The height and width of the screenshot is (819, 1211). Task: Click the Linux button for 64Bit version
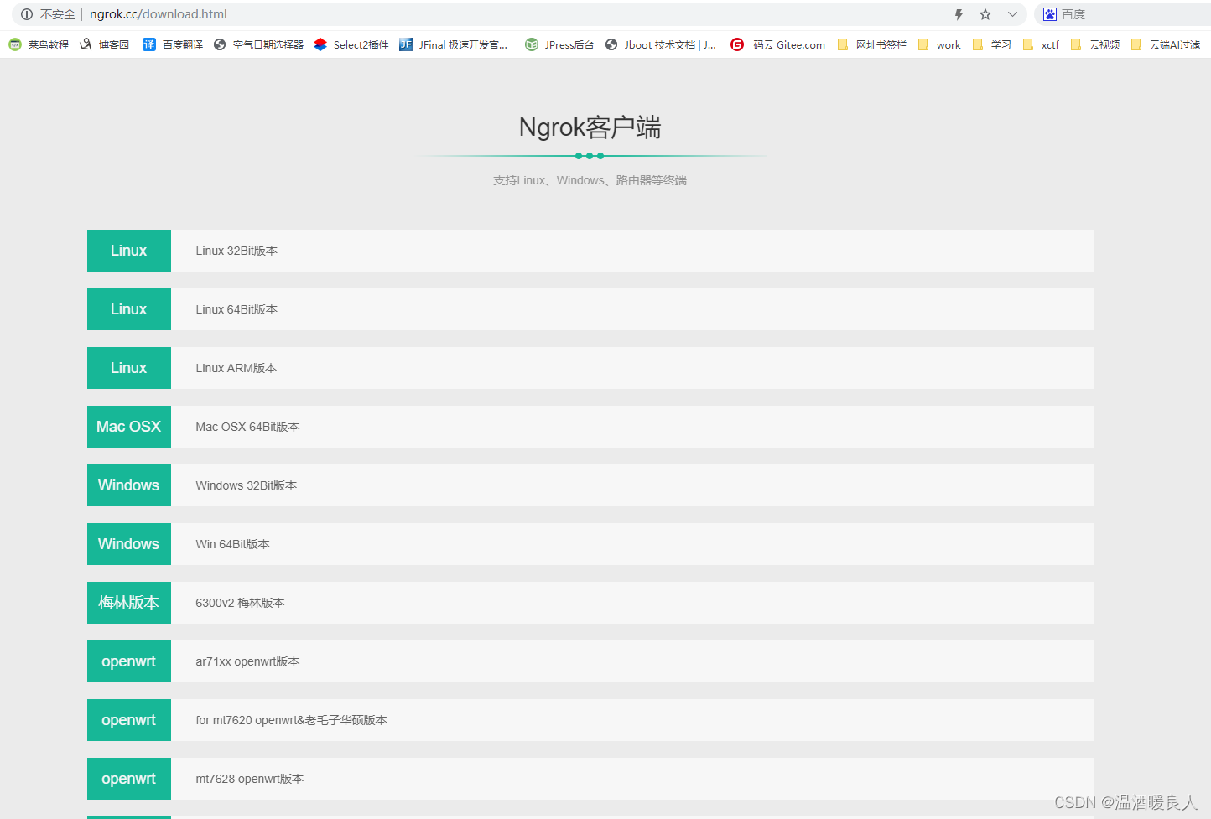(129, 309)
